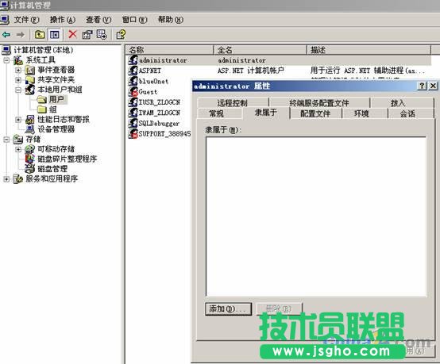Click the 全名 column header
Screen dimensions: 440x364
[260, 50]
